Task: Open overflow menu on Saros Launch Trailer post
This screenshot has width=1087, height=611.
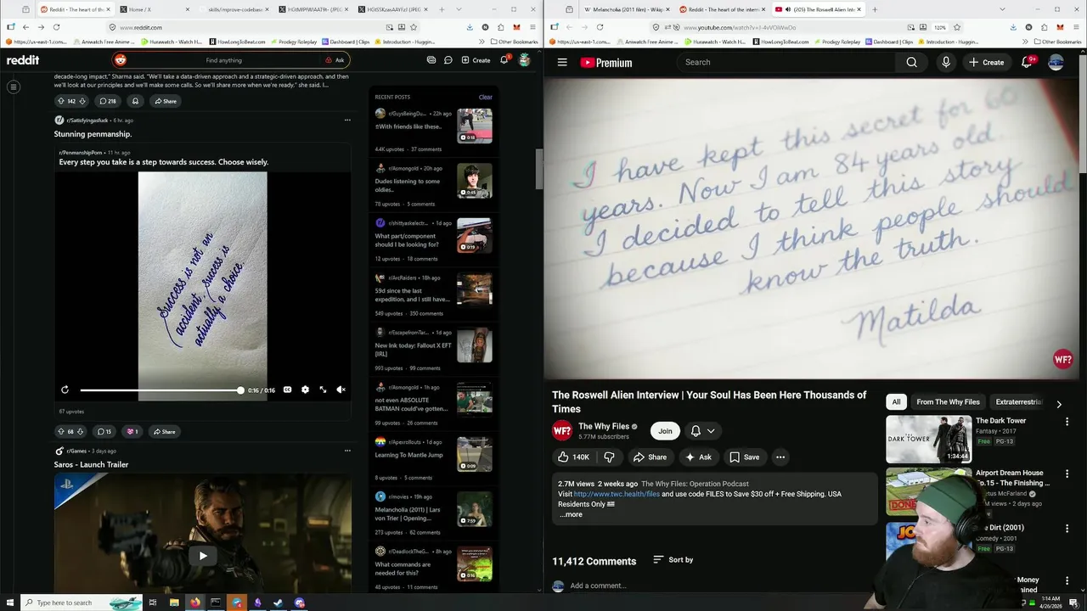Action: pos(347,451)
